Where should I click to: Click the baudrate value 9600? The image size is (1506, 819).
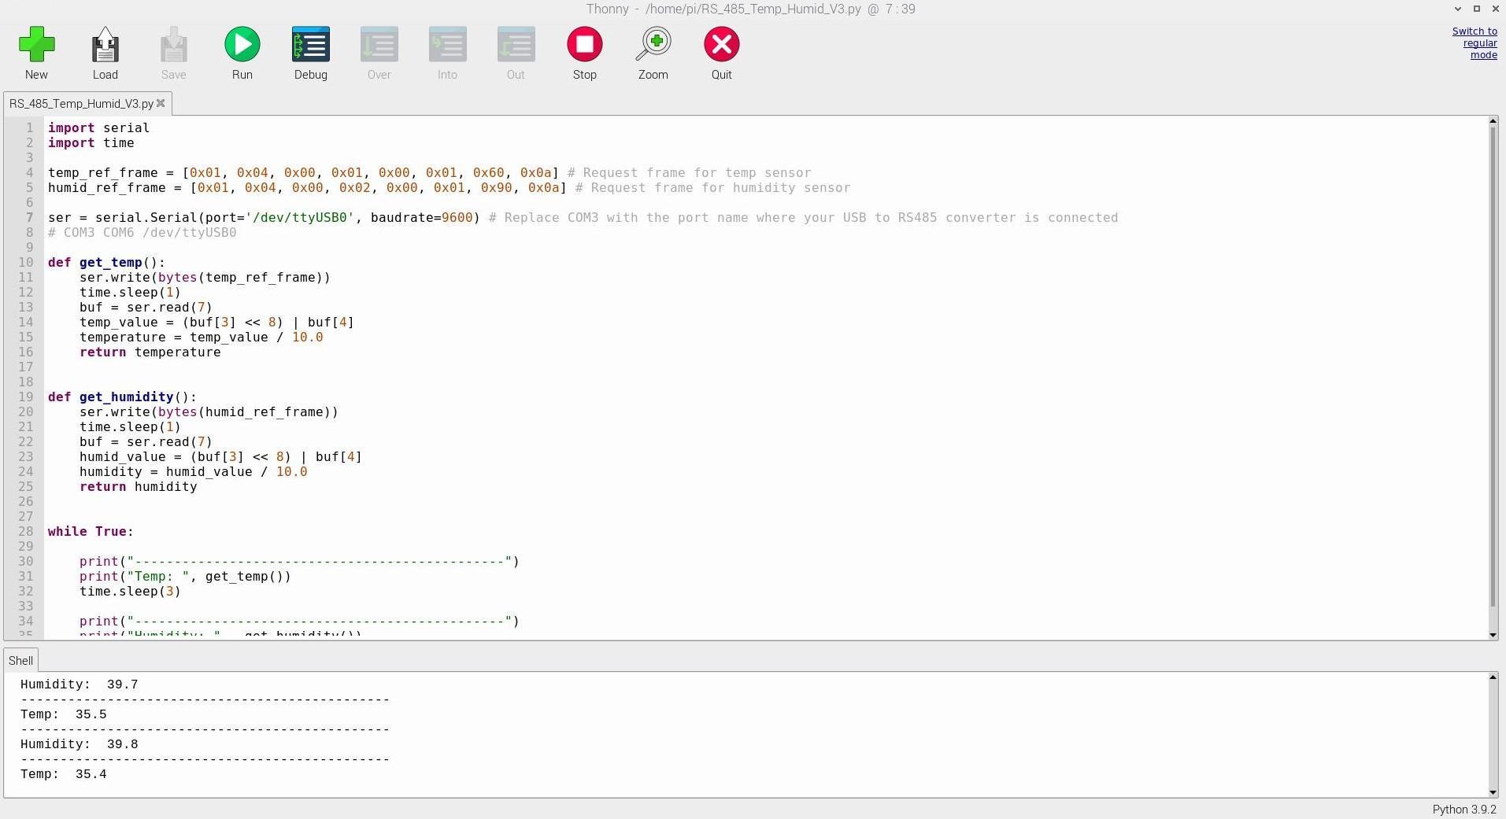click(x=457, y=217)
